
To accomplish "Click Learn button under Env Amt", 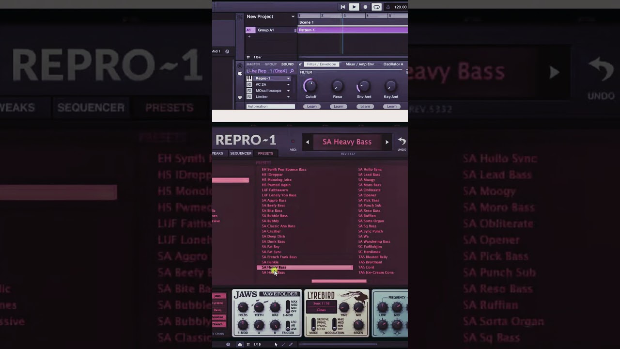I will 365,106.
